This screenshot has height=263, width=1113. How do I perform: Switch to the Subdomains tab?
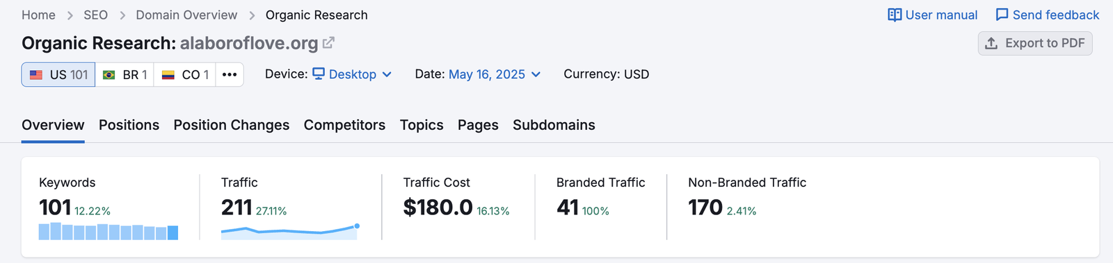tap(554, 125)
